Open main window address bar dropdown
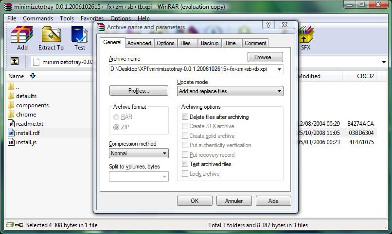 click(384, 62)
